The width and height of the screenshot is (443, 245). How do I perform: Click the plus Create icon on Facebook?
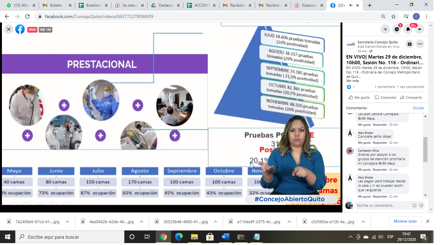click(385, 29)
